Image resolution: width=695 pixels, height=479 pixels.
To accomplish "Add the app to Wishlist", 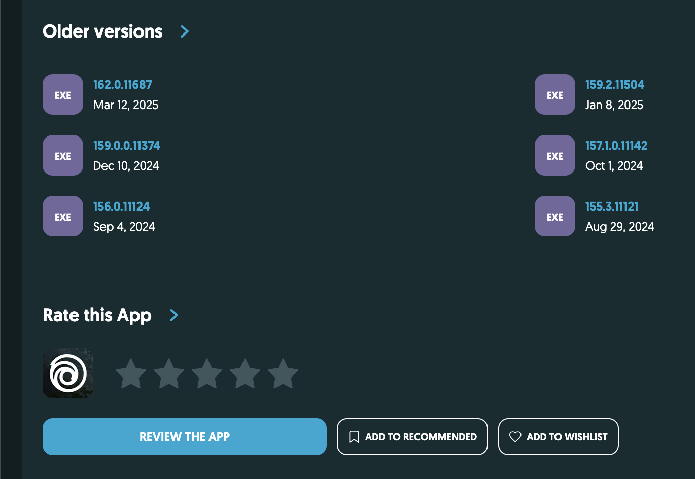I will point(558,437).
